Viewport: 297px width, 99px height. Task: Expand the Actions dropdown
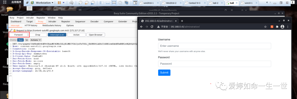pos(36,40)
